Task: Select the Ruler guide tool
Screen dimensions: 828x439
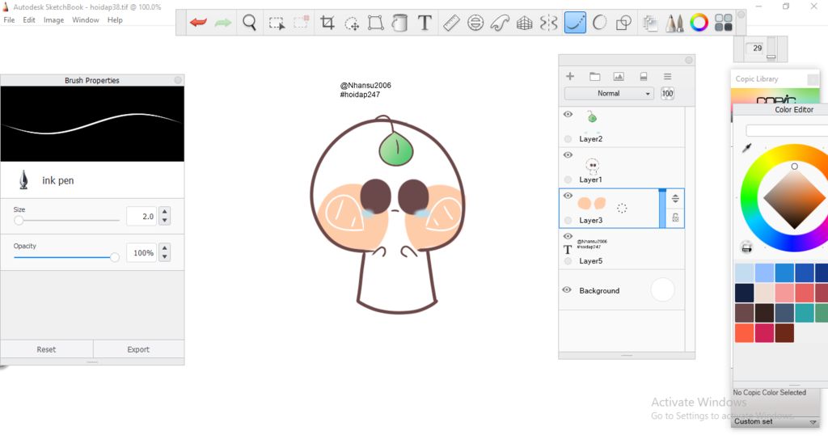Action: (x=451, y=23)
